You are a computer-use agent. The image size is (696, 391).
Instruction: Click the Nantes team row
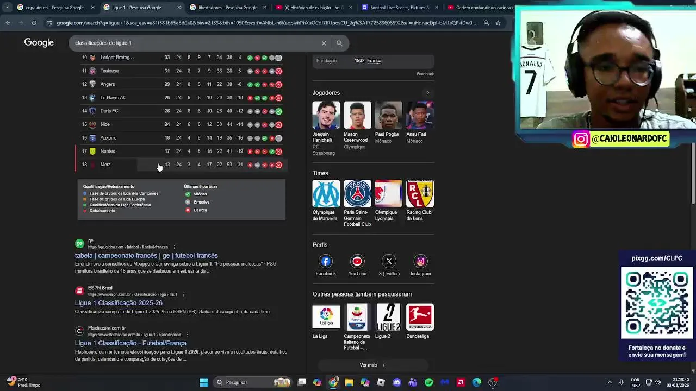coord(182,151)
